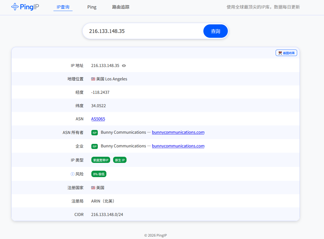The height and width of the screenshot is (239, 324).
Task: Click the 8% 极低 risk badge
Action: pos(99,174)
